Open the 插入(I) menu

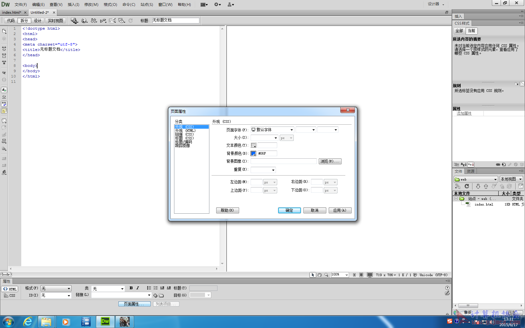[73, 4]
